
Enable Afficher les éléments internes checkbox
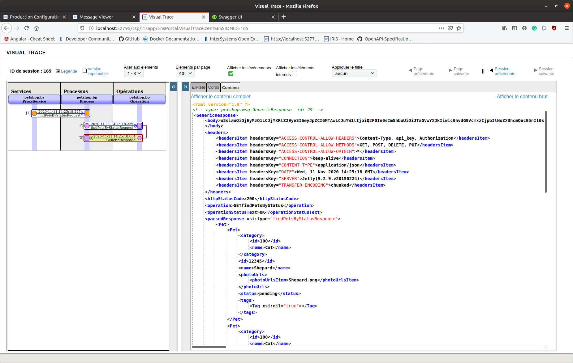coord(295,74)
